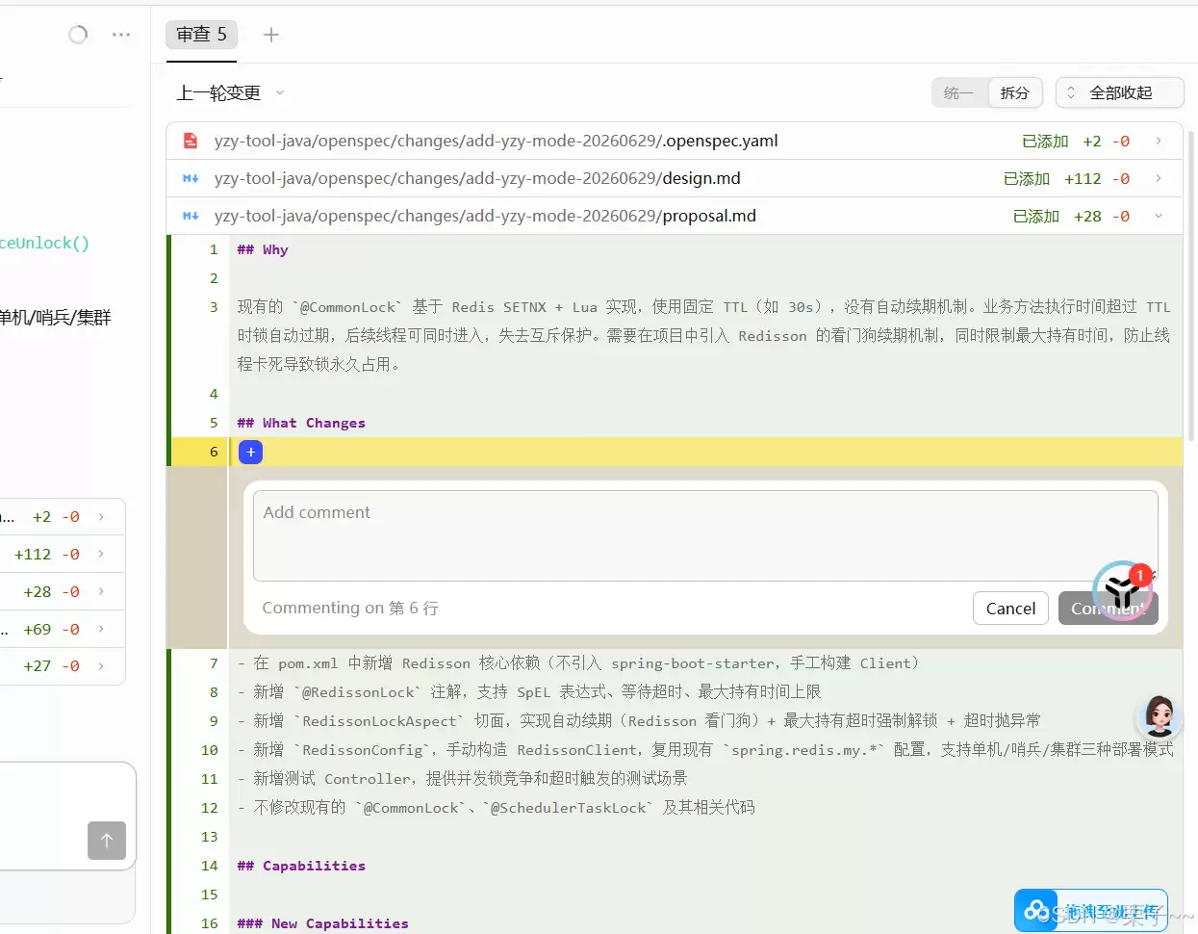Click line number 3 in the gutter

pos(214,307)
